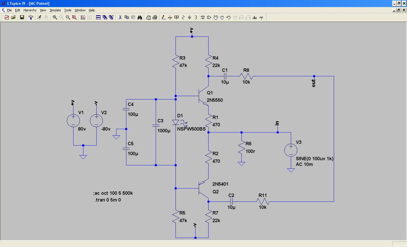Open the Hierarchy menu
Screen dimensions: 407x247
[x=30, y=10]
